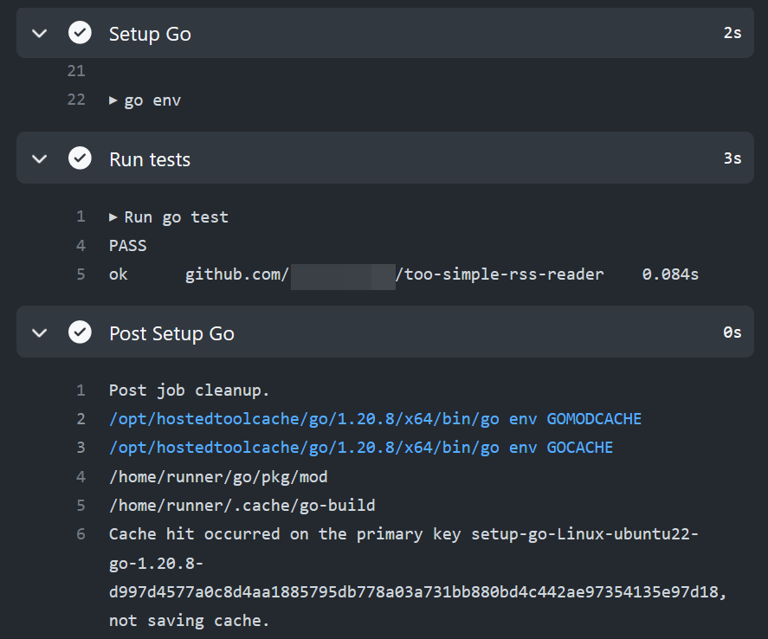
Task: Click the Run tests step title
Action: pyautogui.click(x=150, y=159)
